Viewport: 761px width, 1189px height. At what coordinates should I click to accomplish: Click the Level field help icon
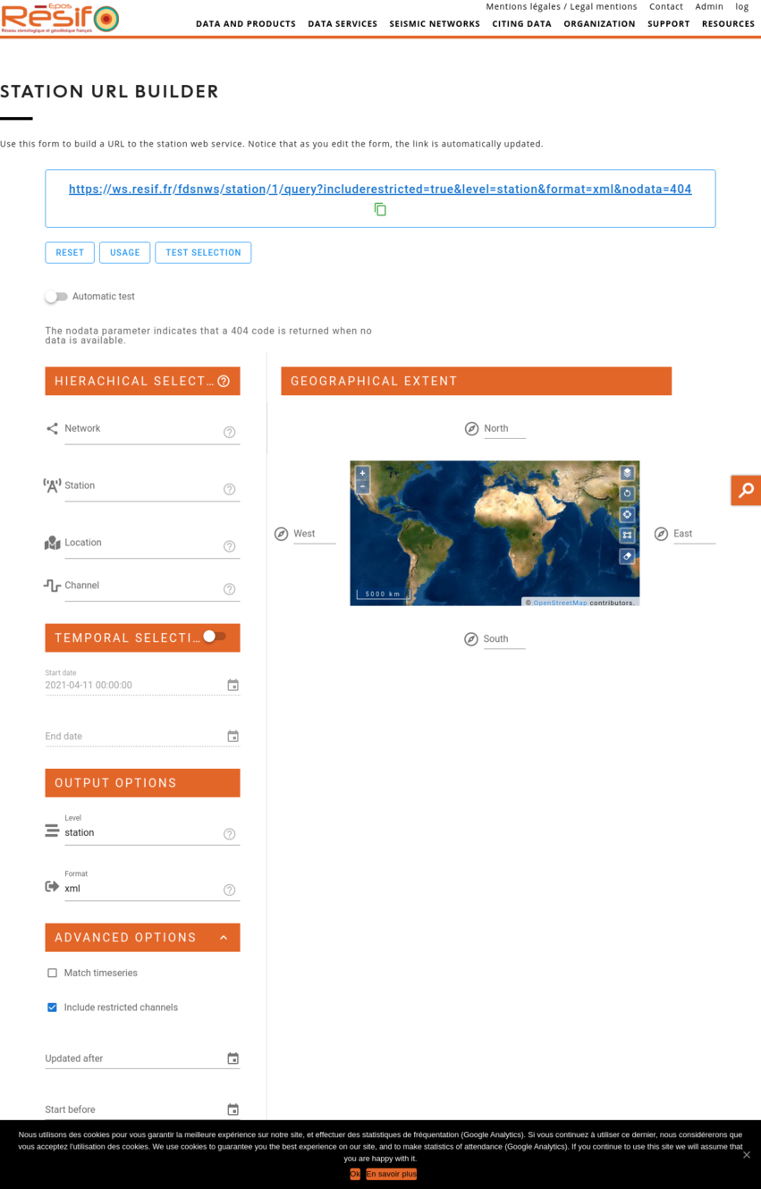click(230, 834)
